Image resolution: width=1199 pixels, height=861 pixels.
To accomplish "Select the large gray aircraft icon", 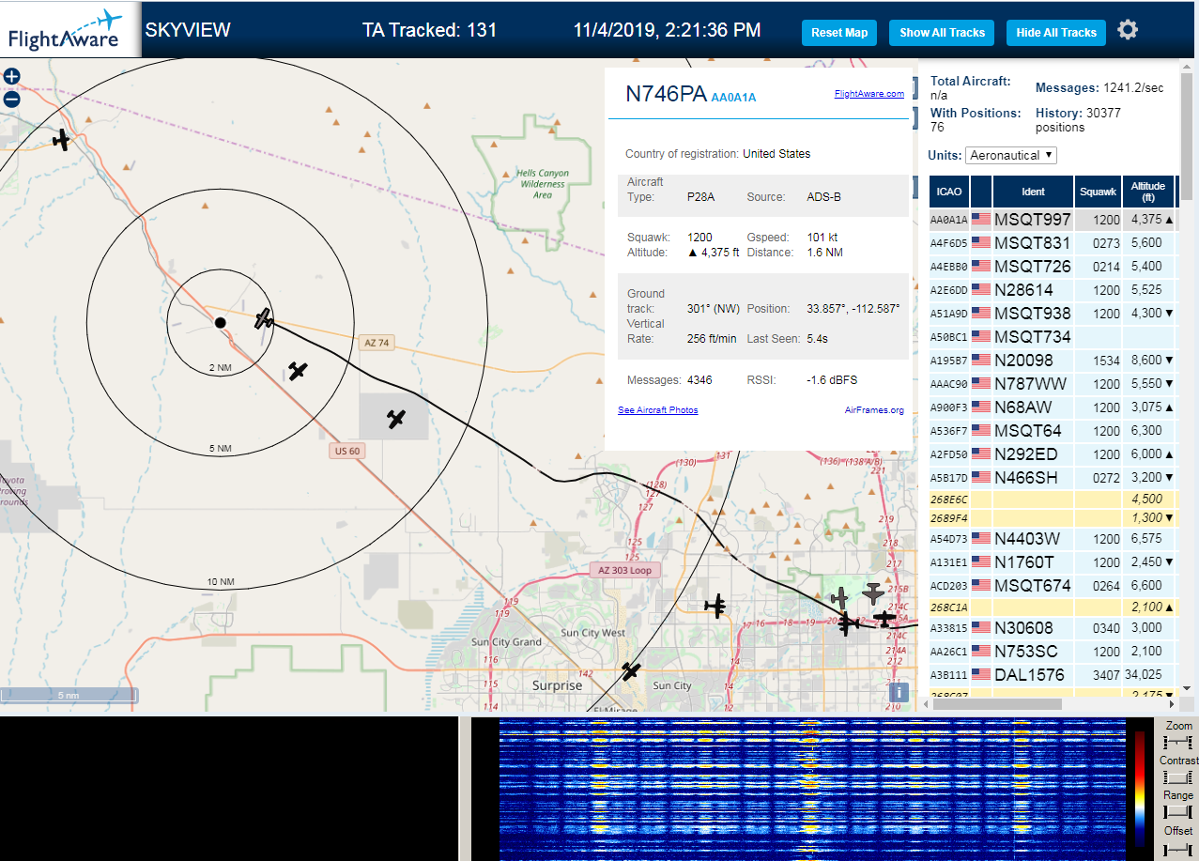I will point(873,592).
